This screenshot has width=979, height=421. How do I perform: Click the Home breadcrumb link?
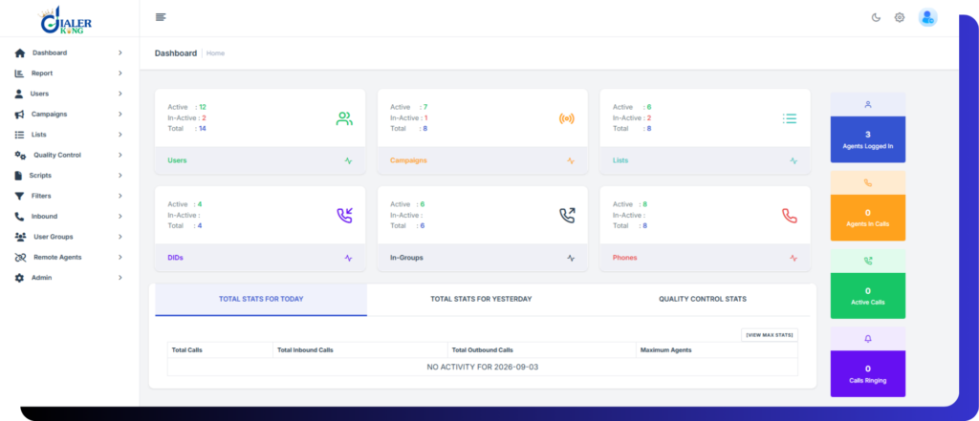[x=215, y=53]
